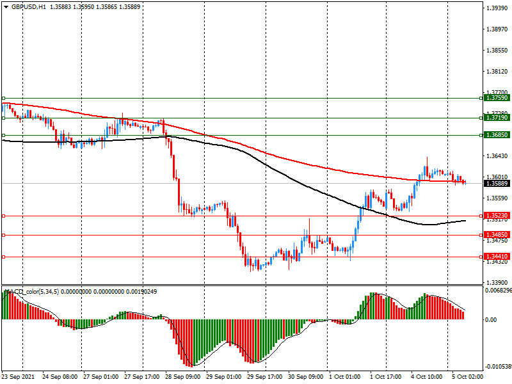Click the 1.38970 value on price axis

click(x=497, y=29)
